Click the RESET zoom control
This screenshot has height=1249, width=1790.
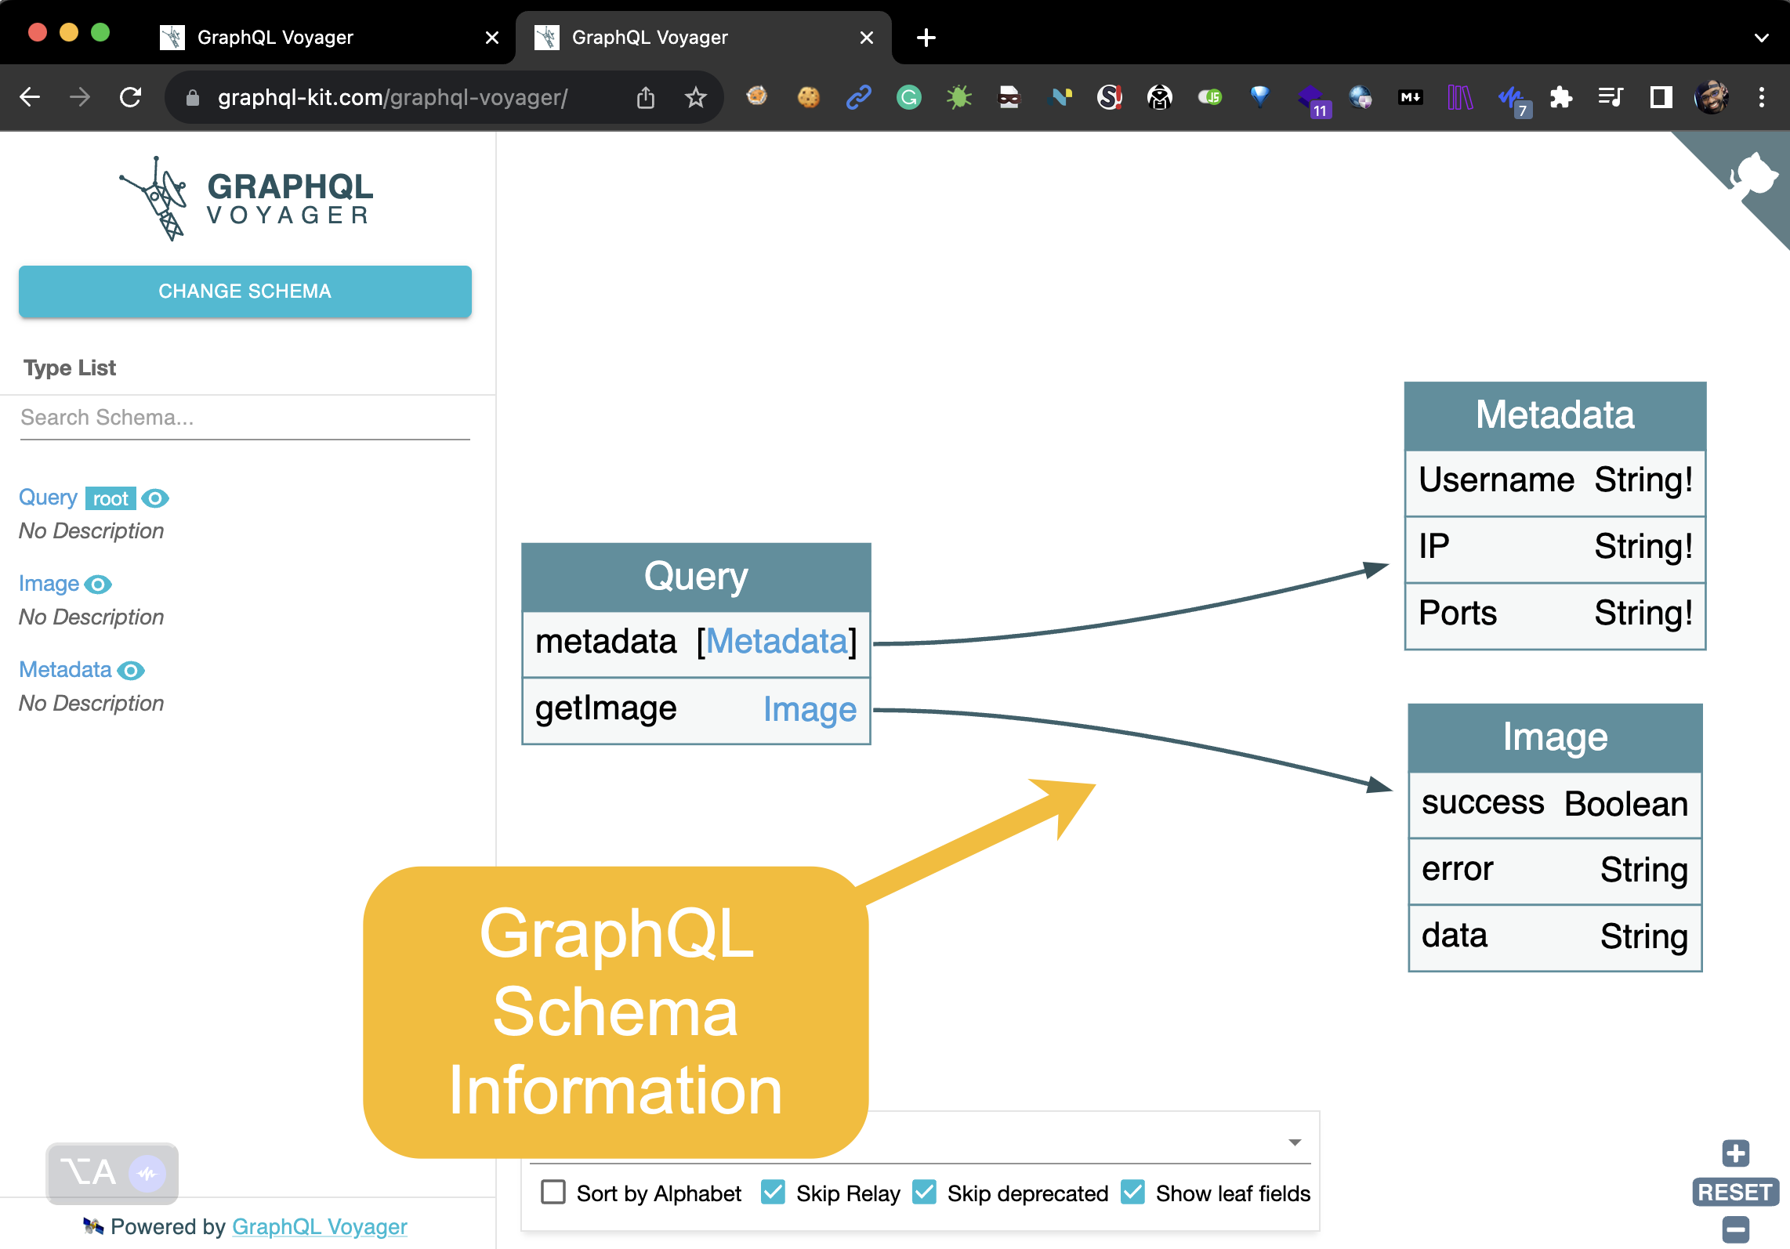coord(1735,1192)
